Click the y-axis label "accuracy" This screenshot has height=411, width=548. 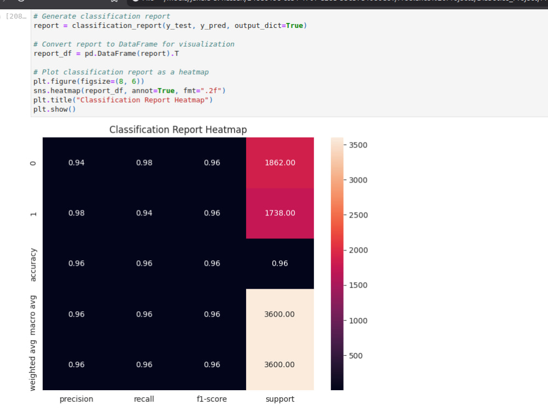click(33, 265)
